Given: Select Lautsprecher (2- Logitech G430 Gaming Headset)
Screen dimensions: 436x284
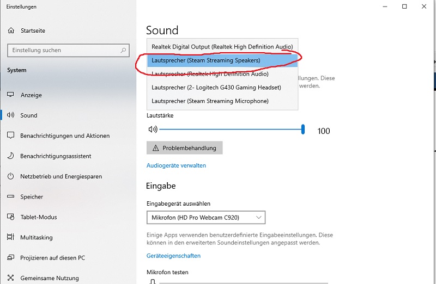Looking at the screenshot, I should click(x=222, y=88).
